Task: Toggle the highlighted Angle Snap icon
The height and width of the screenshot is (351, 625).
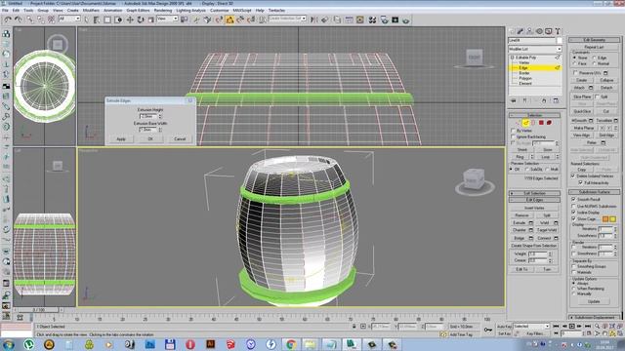Action: 230,19
